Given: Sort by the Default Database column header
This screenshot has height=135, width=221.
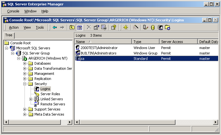Looking at the screenshot, I should coord(208,42).
